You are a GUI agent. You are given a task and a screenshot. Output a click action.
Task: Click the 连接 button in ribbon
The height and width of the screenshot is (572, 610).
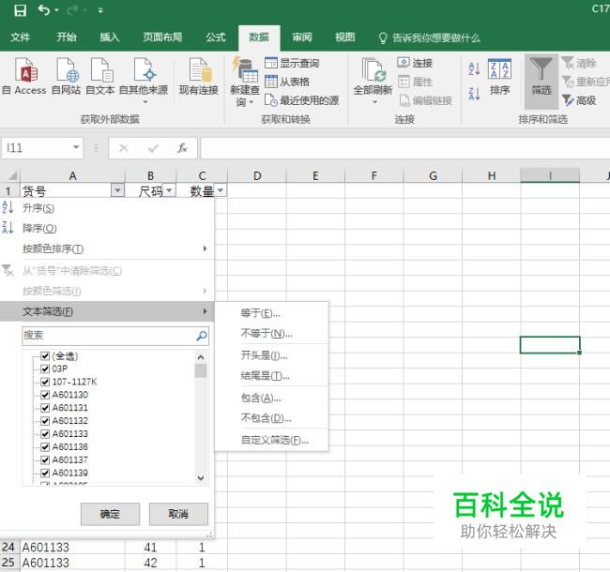click(x=415, y=63)
